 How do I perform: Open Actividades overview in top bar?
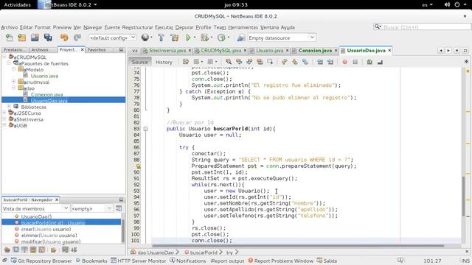[18, 5]
